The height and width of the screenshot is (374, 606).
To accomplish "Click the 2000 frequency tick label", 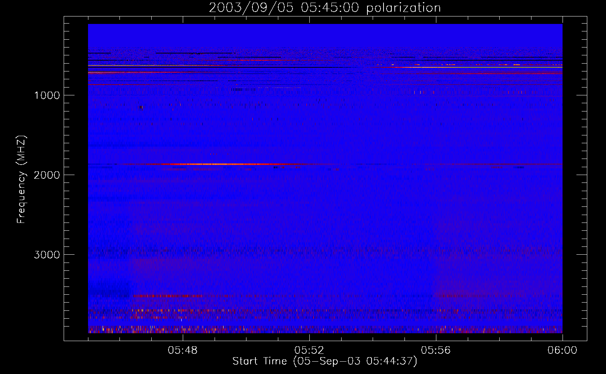I will [47, 175].
